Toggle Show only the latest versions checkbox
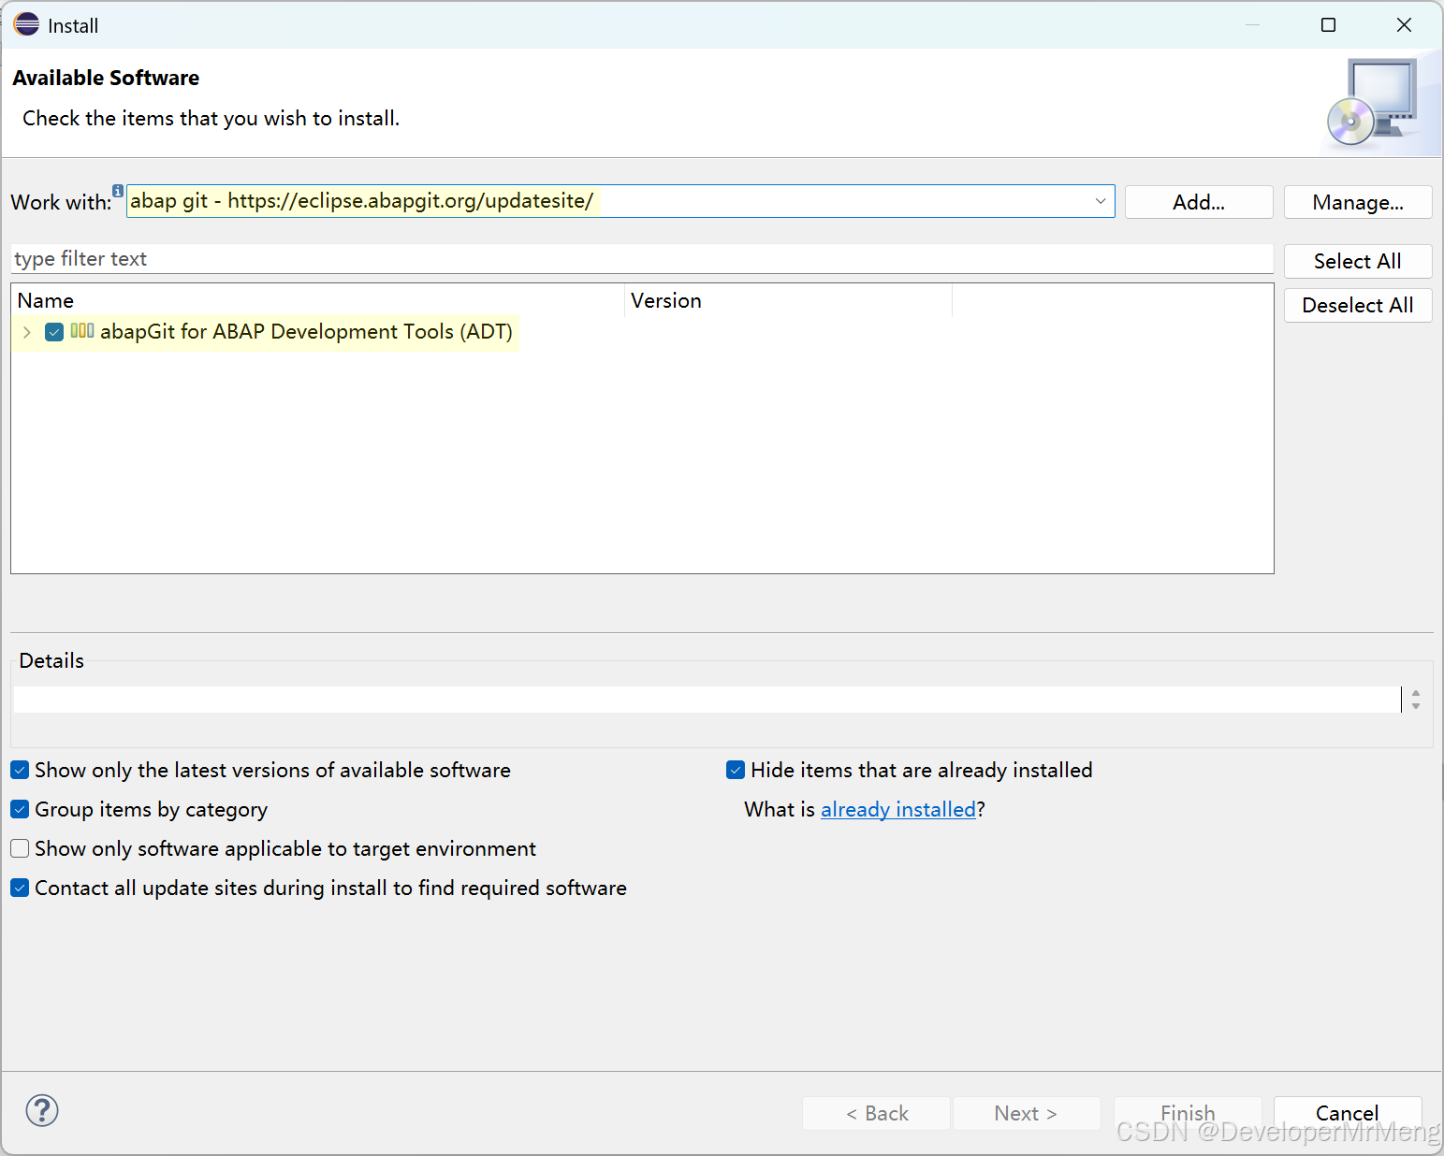Screen dimensions: 1444x1156 21,771
